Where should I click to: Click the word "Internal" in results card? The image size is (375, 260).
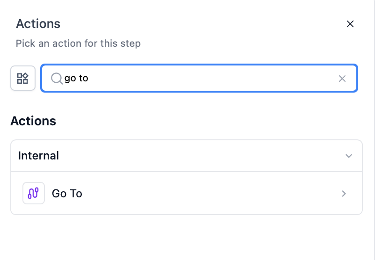(x=38, y=156)
